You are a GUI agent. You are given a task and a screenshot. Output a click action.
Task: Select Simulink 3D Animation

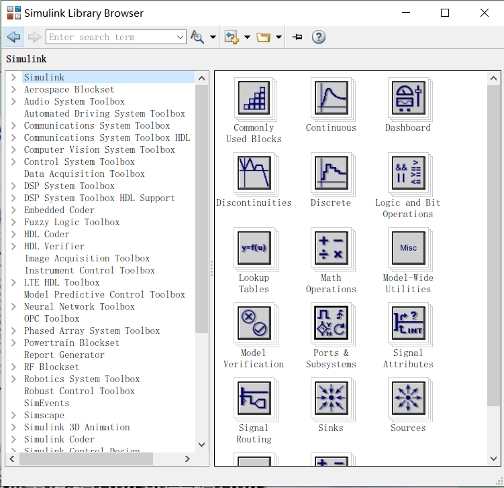click(x=77, y=427)
